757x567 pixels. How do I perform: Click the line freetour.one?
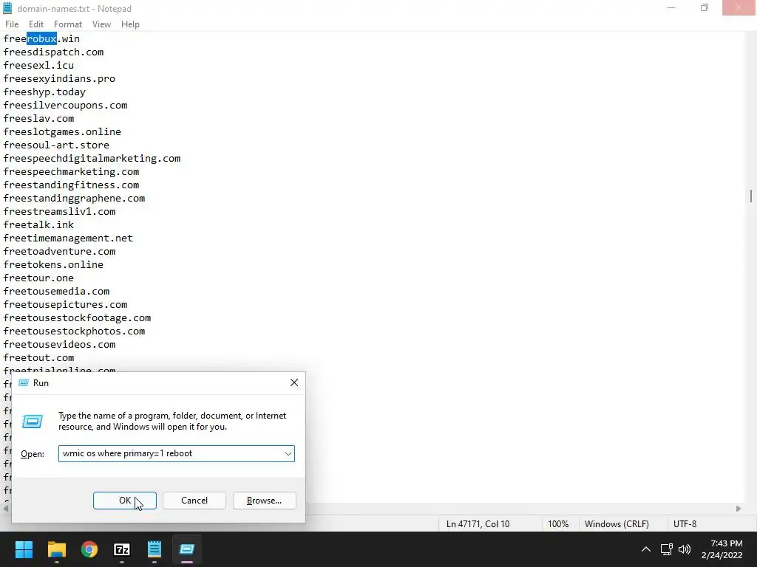point(38,278)
